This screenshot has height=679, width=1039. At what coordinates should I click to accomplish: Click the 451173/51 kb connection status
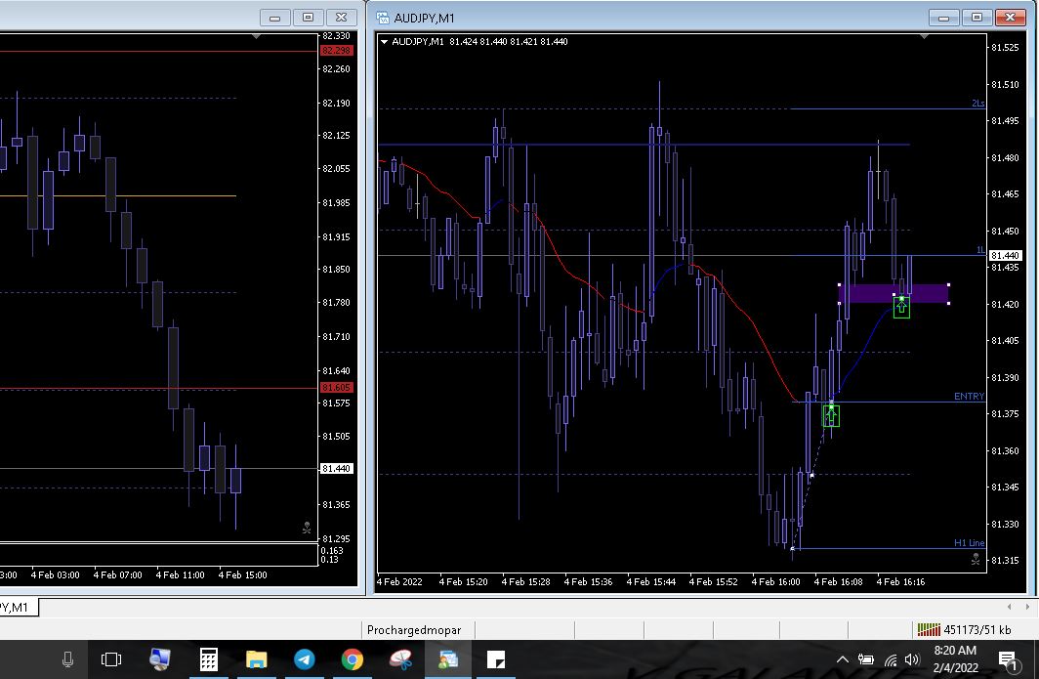pos(963,630)
